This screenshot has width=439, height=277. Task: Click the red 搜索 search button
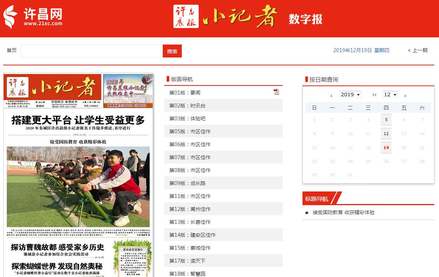(x=172, y=51)
